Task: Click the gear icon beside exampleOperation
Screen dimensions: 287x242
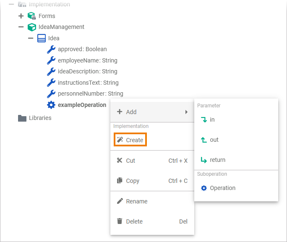Action: pyautogui.click(x=51, y=105)
